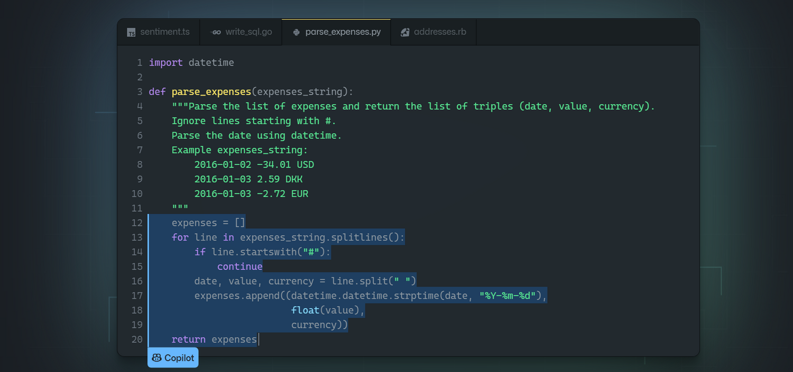Place cursor on the continue keyword

(x=239, y=266)
